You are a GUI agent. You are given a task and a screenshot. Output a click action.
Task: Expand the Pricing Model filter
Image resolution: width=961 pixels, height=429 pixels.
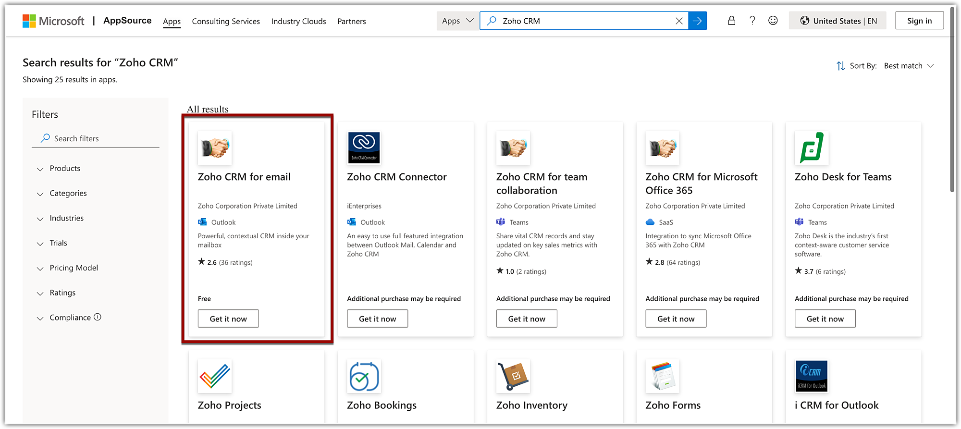74,268
